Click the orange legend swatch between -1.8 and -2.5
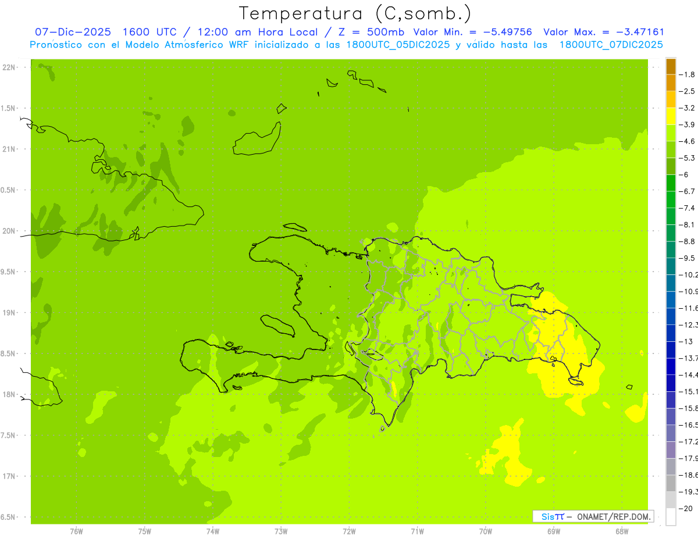Image resolution: width=698 pixels, height=539 pixels. 671,83
